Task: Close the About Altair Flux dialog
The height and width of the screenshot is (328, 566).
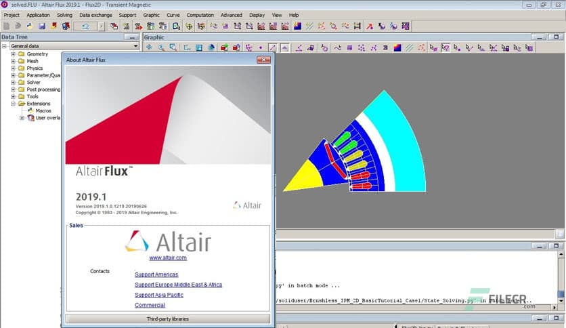Action: (x=263, y=60)
